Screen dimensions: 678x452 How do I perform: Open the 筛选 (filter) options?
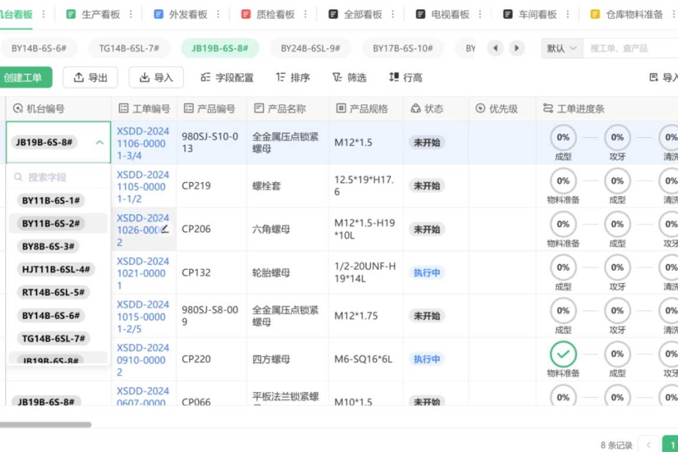349,77
